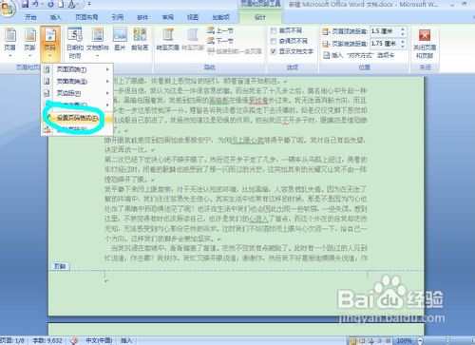Switch to Print Layout view in status bar
The height and width of the screenshot is (345, 475).
click(x=352, y=341)
